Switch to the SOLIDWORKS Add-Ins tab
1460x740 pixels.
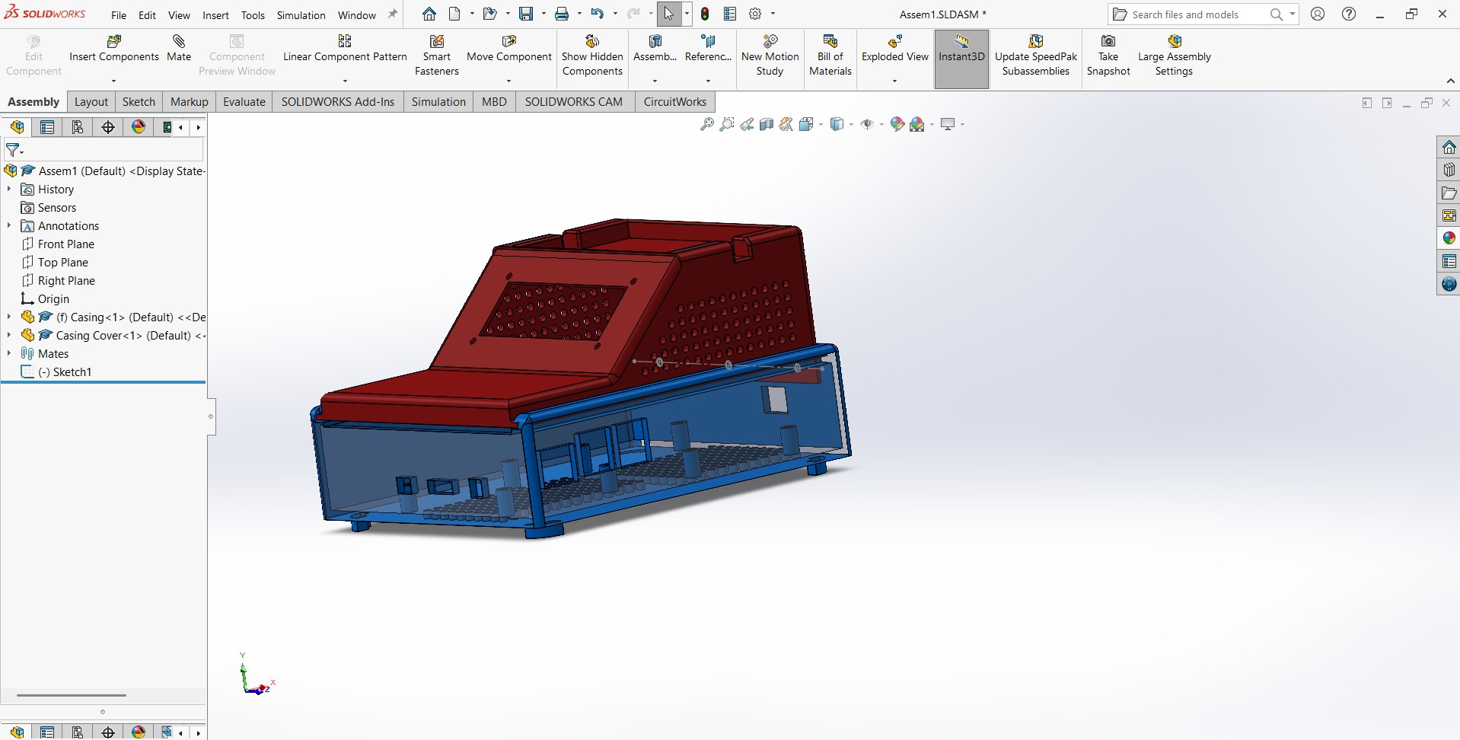(x=338, y=101)
